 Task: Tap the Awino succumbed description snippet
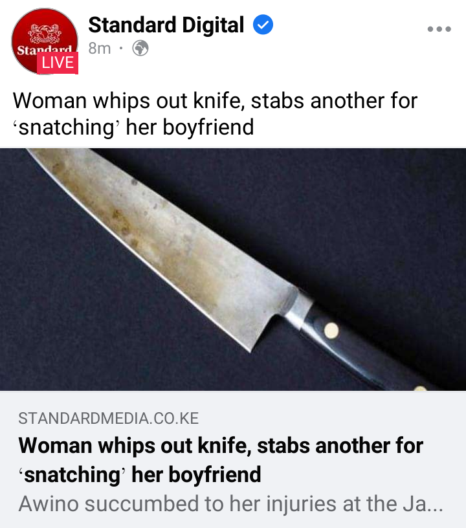230,504
